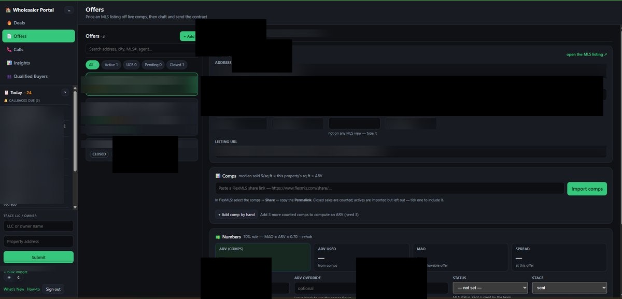Filter offers by All
The image size is (622, 299).
[92, 65]
